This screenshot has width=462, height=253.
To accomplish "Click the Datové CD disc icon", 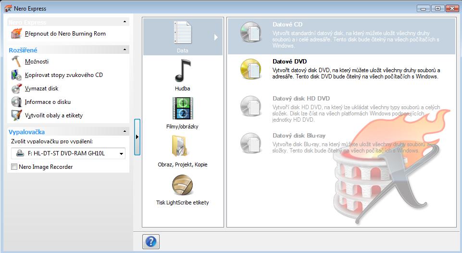I will point(251,32).
